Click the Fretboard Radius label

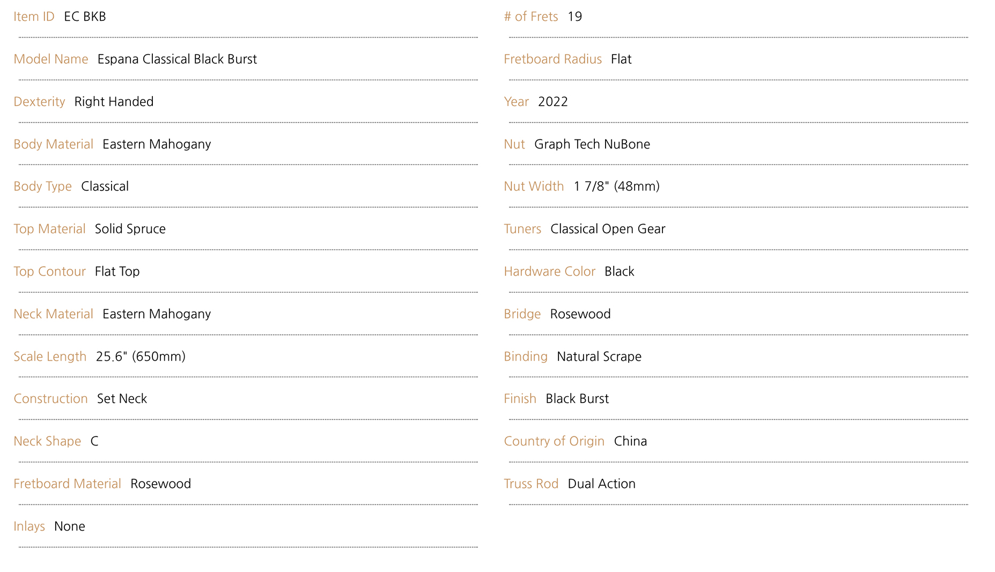552,59
